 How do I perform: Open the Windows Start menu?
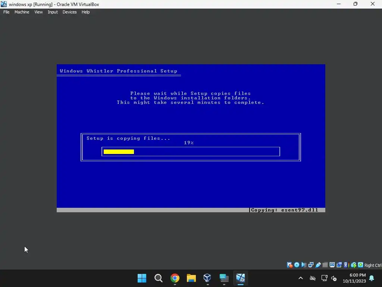pyautogui.click(x=142, y=278)
